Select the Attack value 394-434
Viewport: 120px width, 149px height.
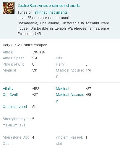[38, 52]
